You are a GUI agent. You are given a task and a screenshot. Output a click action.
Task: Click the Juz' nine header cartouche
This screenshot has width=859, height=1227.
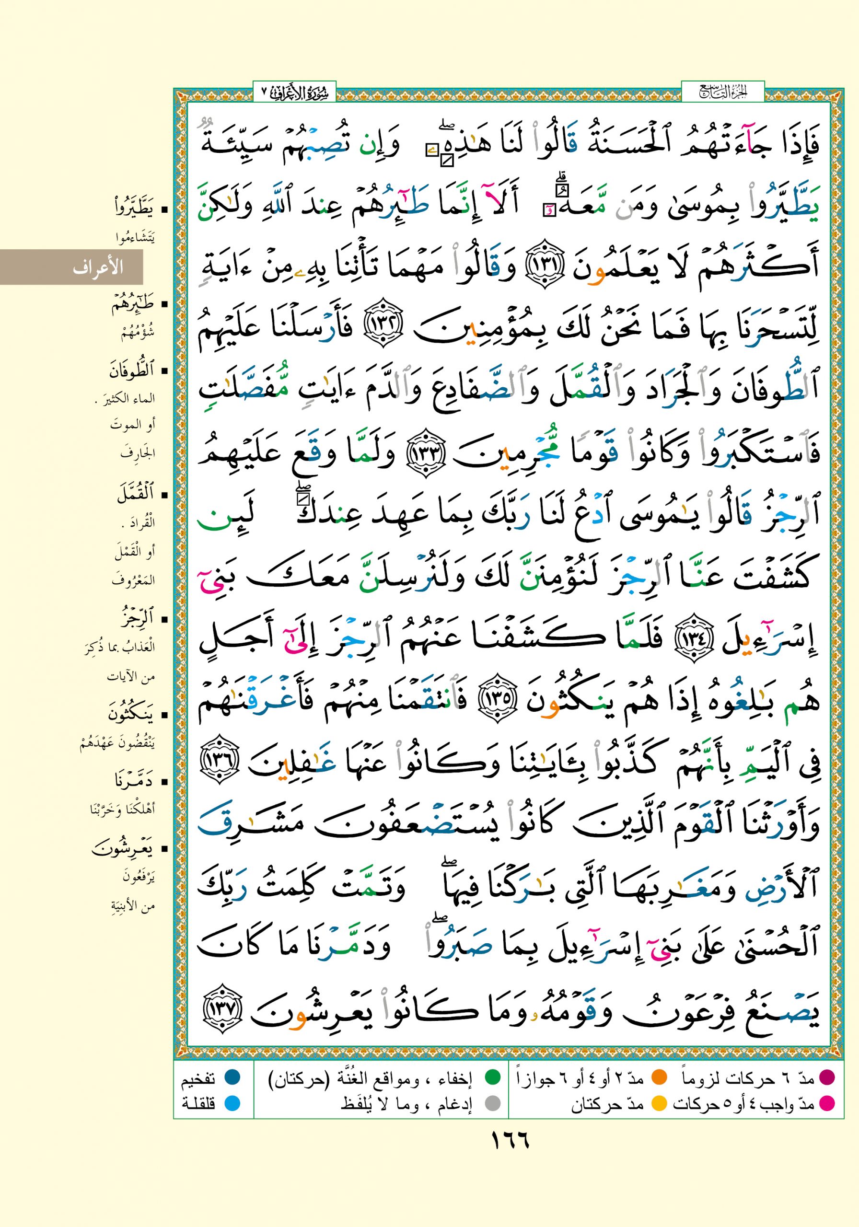pos(723,93)
